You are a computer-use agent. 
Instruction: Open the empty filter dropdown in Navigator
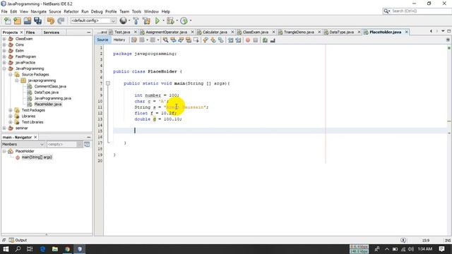pos(64,144)
